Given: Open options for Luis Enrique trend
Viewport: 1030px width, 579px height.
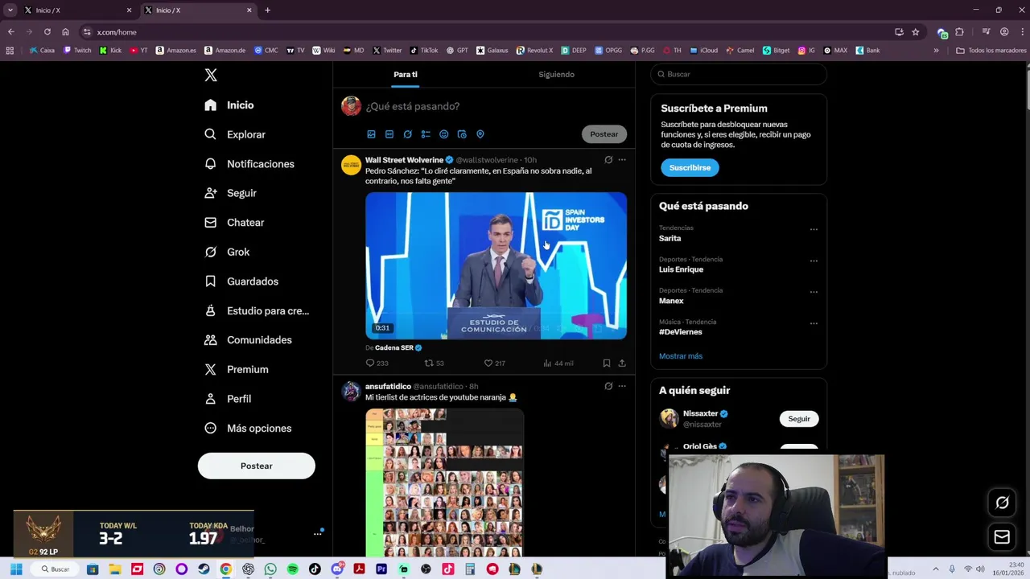Looking at the screenshot, I should (x=814, y=261).
